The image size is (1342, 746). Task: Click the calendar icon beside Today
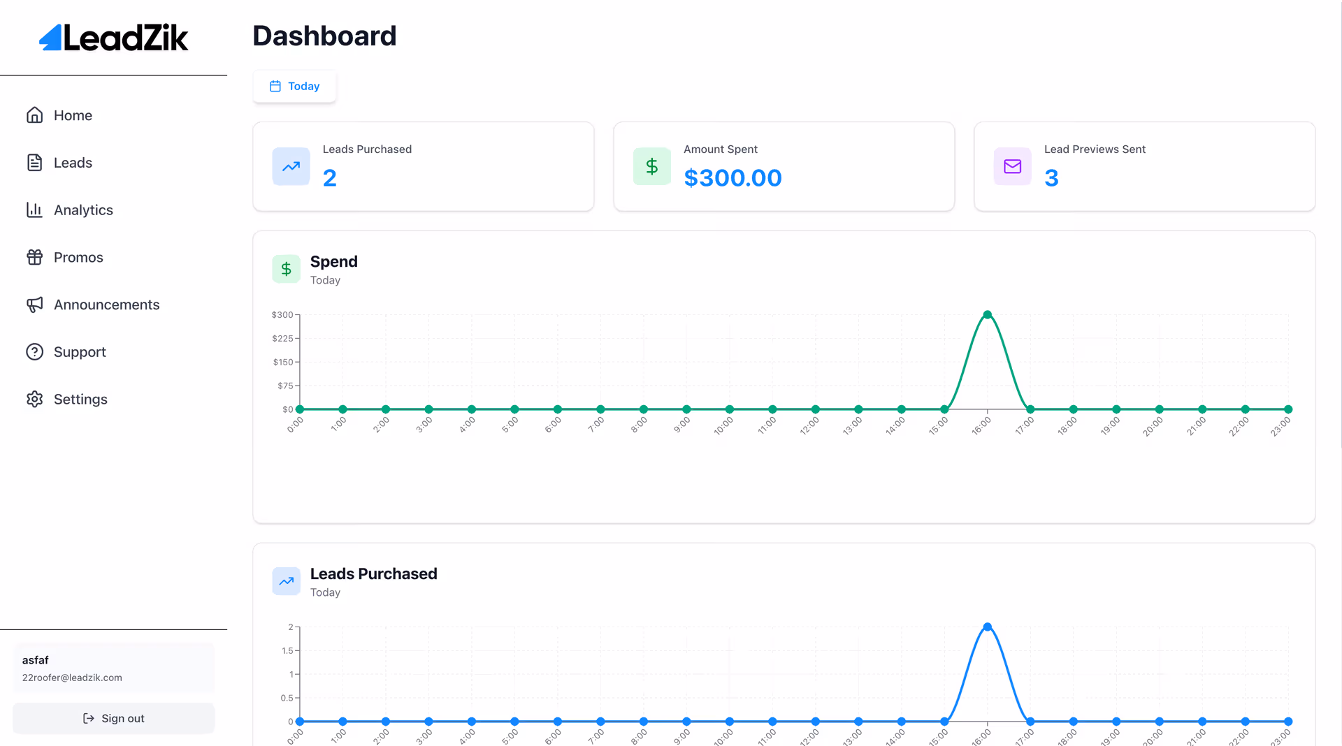point(275,85)
